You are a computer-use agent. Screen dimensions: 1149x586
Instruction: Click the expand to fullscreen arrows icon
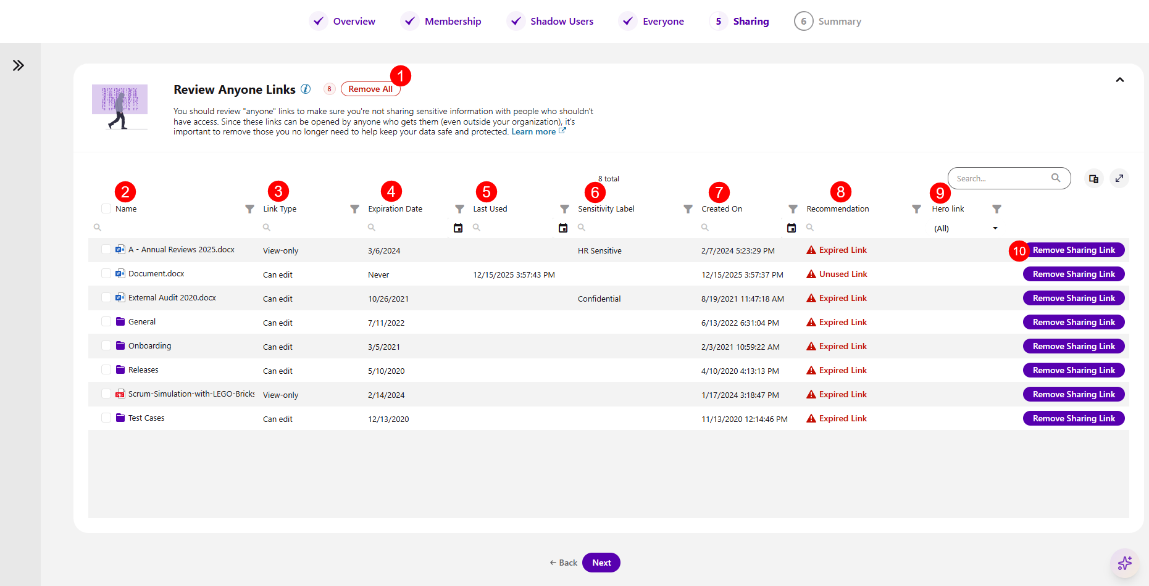pyautogui.click(x=1119, y=179)
